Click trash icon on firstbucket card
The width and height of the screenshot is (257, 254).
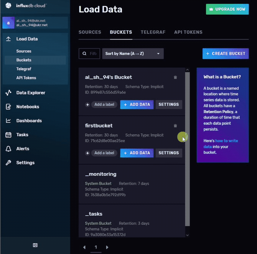coord(175,126)
